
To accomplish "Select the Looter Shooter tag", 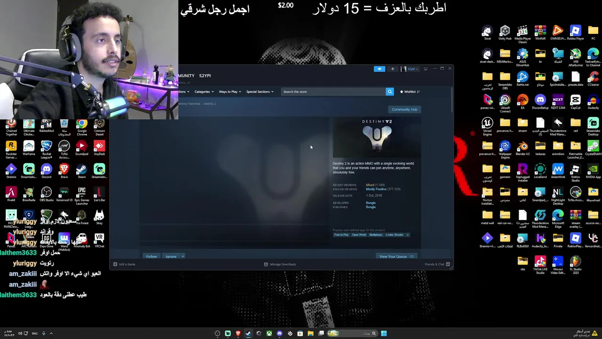I will [395, 235].
